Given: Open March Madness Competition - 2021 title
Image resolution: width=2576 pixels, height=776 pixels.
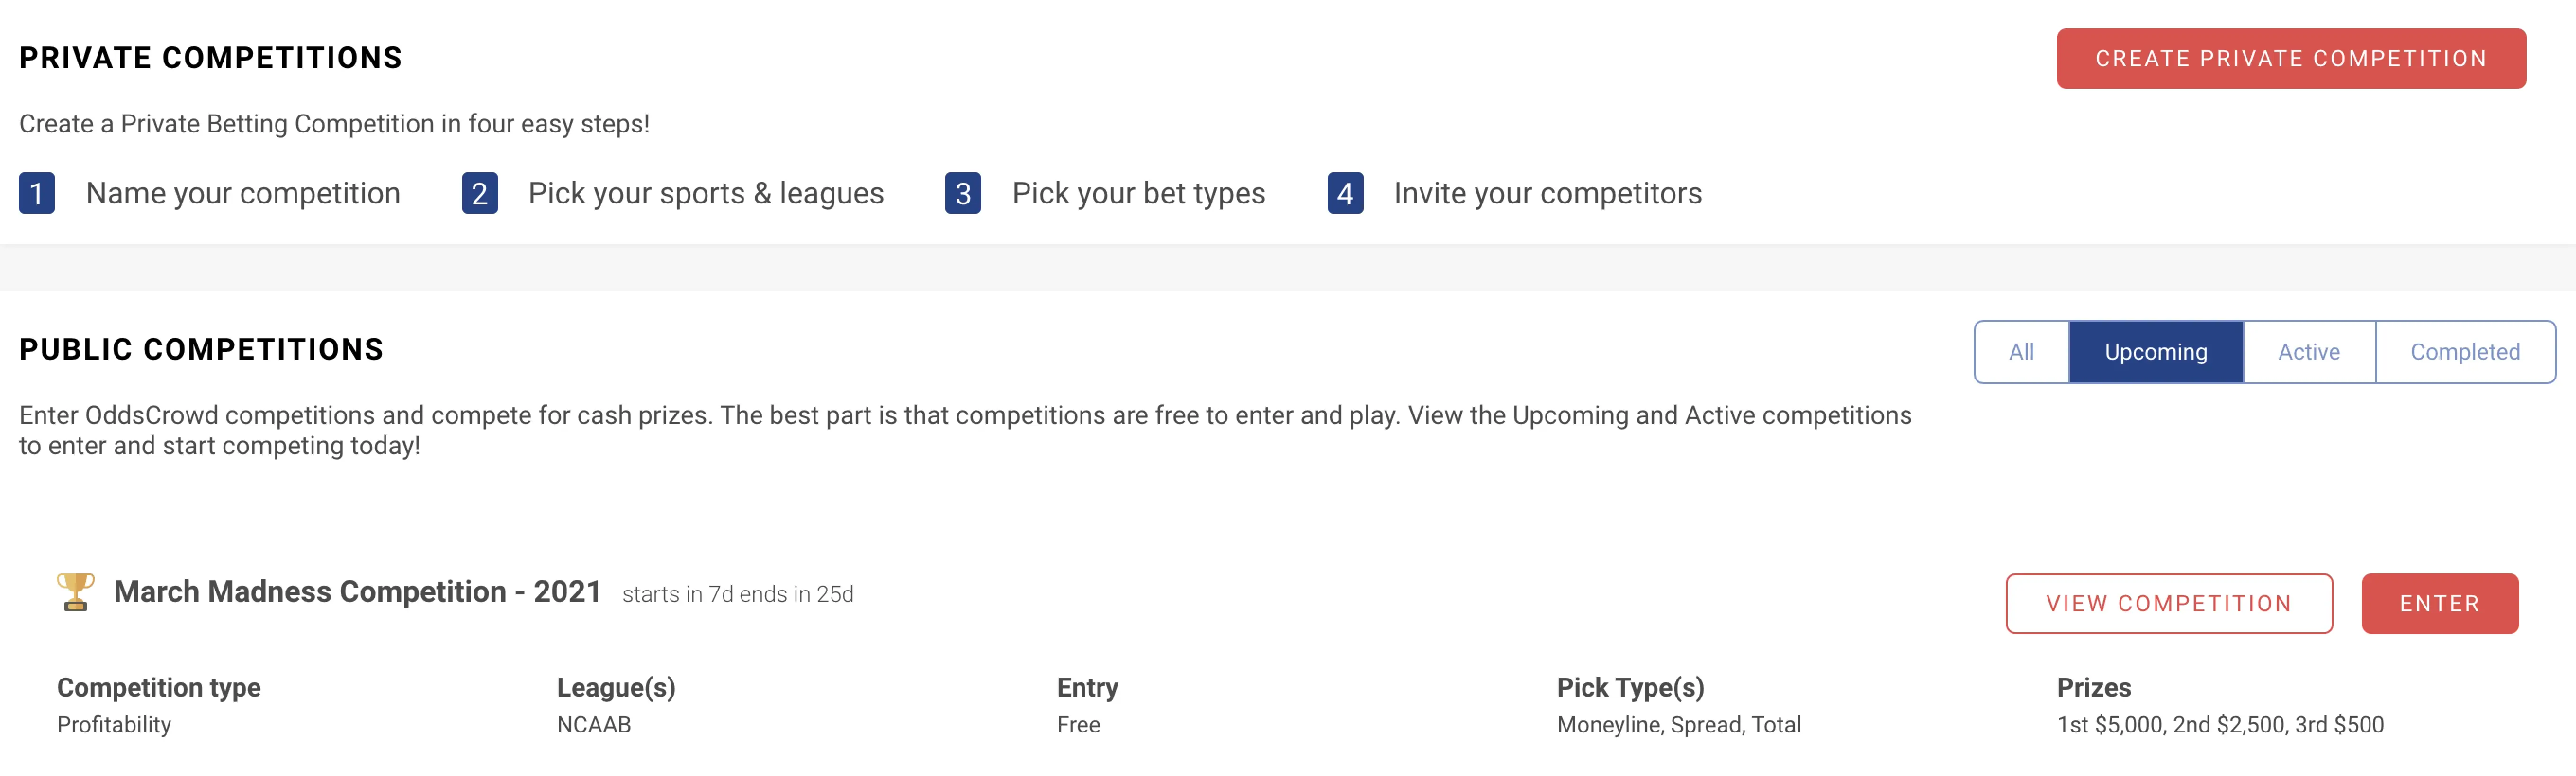Looking at the screenshot, I should pos(357,591).
